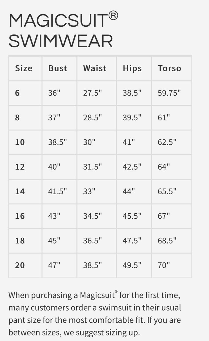Select the size 10 row label
209x341 pixels.
tap(20, 142)
